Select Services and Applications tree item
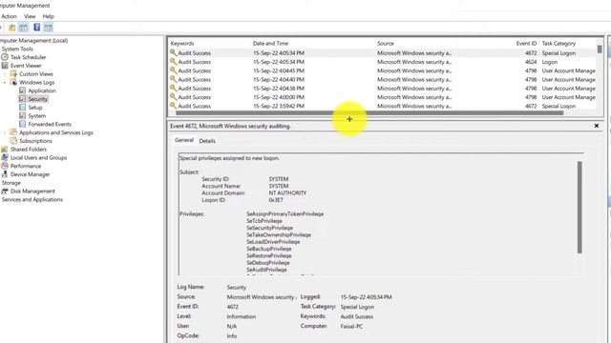 pos(32,199)
